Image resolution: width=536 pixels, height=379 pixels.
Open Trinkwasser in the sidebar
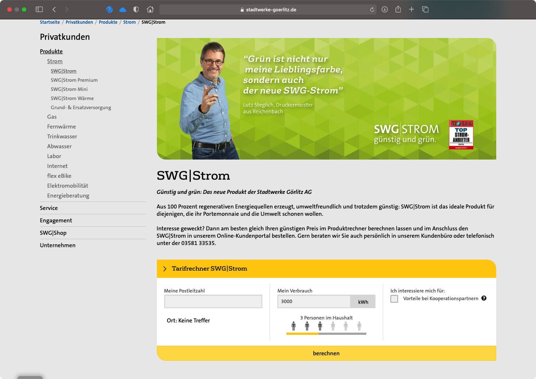(x=62, y=137)
